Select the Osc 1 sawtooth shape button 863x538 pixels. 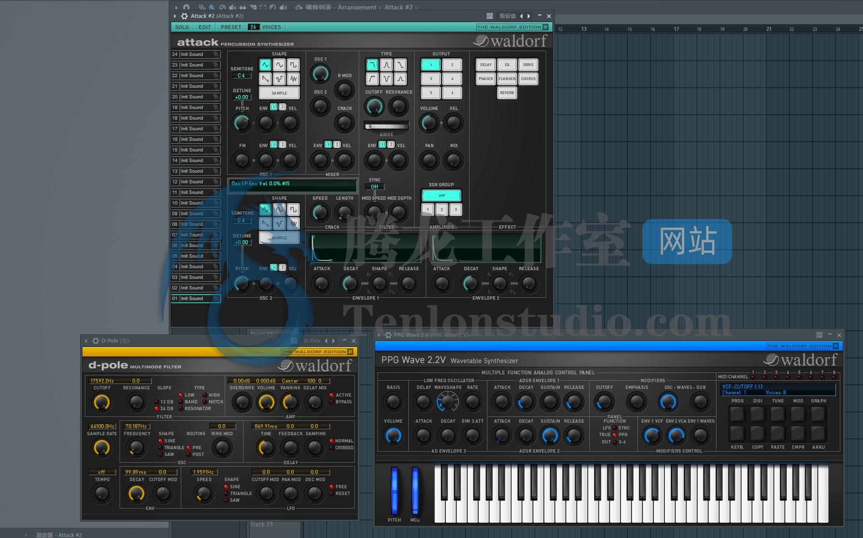[x=265, y=79]
